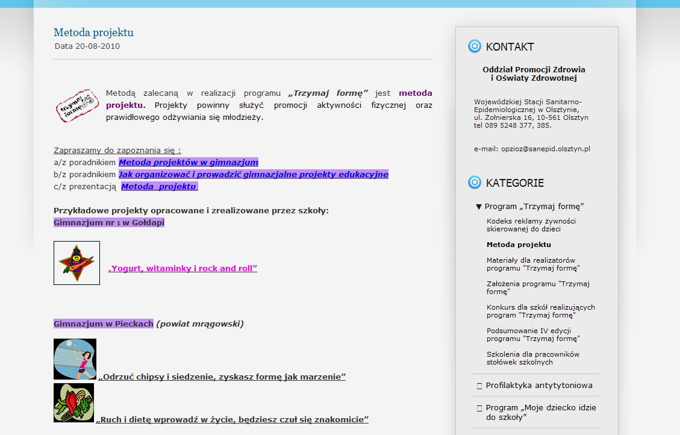Open Szkolenia dla pracowników stołówek szkolnych
The image size is (680, 435).
coord(532,358)
